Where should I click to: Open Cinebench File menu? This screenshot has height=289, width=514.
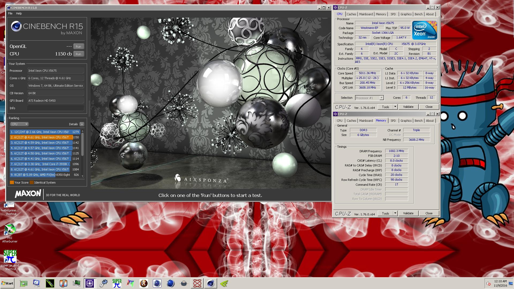point(10,13)
